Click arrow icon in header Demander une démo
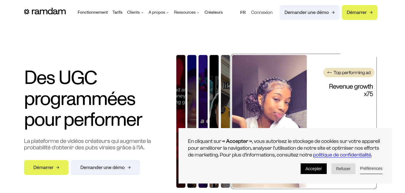Viewport: 405px width, 193px height. 333,12
